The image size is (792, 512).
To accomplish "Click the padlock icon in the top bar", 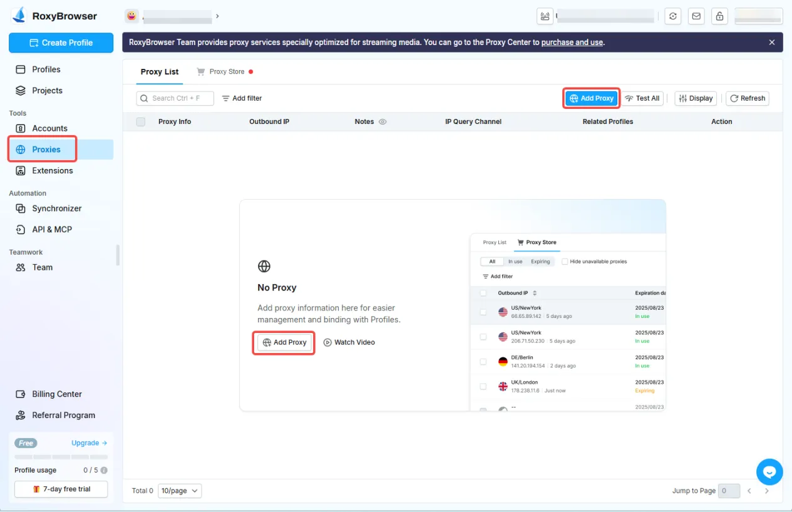I will point(719,16).
